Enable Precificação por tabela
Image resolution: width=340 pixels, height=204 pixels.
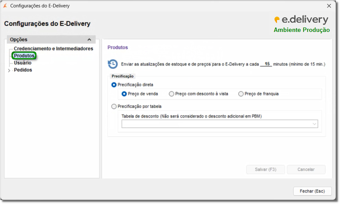coord(114,106)
